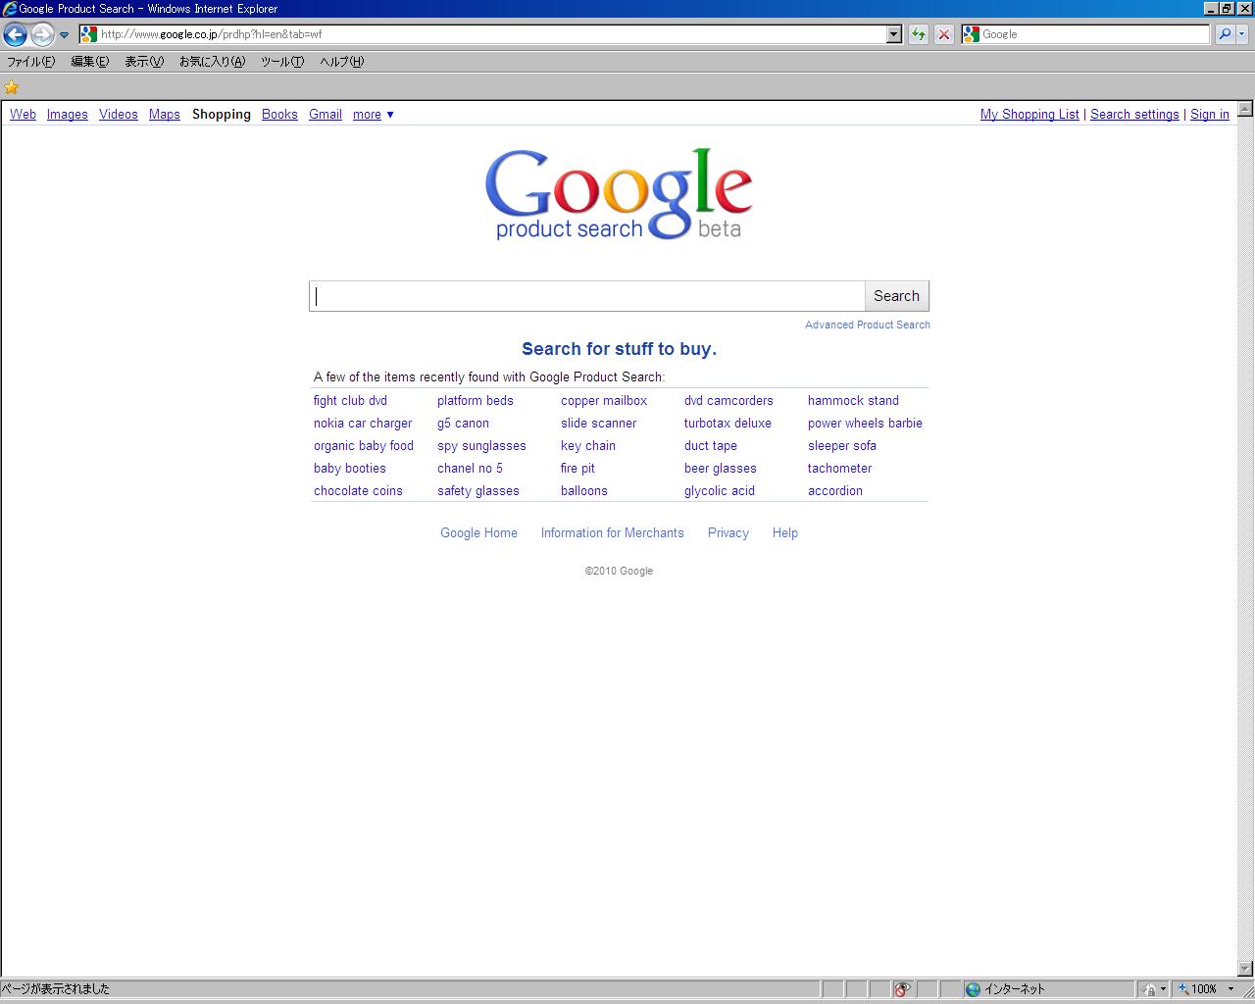Open the Books link

pyautogui.click(x=279, y=115)
